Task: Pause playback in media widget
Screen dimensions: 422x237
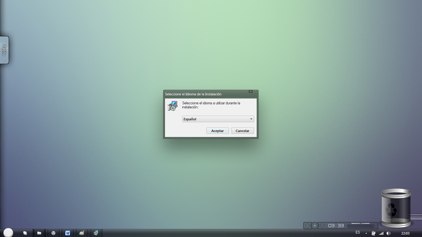Action: click(x=315, y=226)
